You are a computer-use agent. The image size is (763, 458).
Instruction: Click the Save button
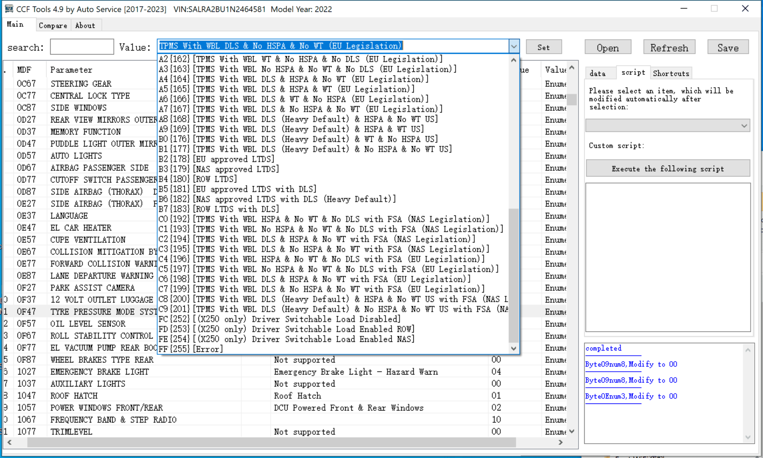click(x=728, y=47)
